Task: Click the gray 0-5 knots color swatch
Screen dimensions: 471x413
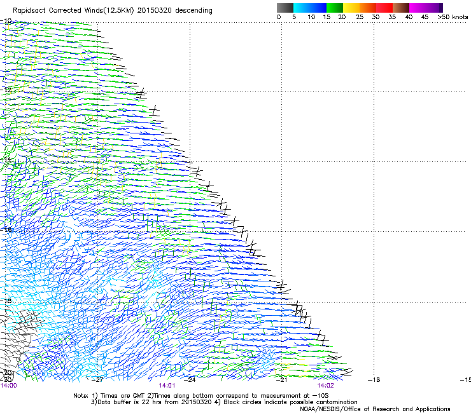Action: [285, 8]
